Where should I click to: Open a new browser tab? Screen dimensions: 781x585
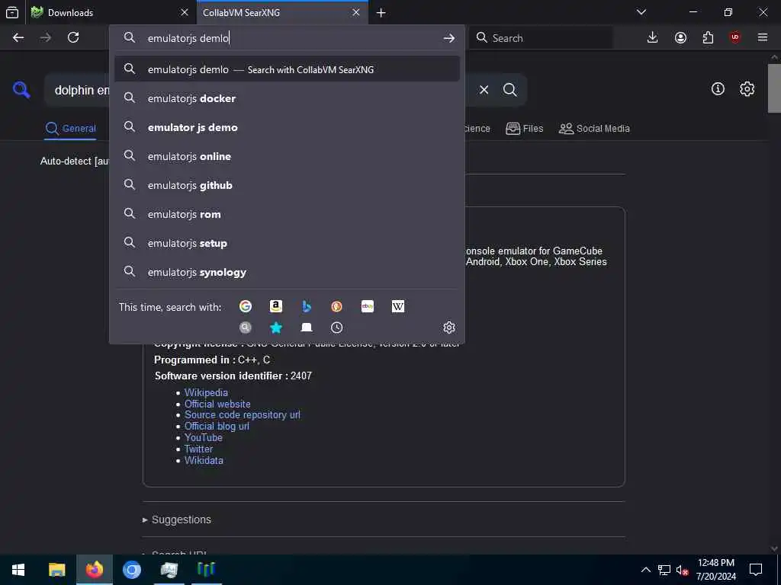point(381,12)
